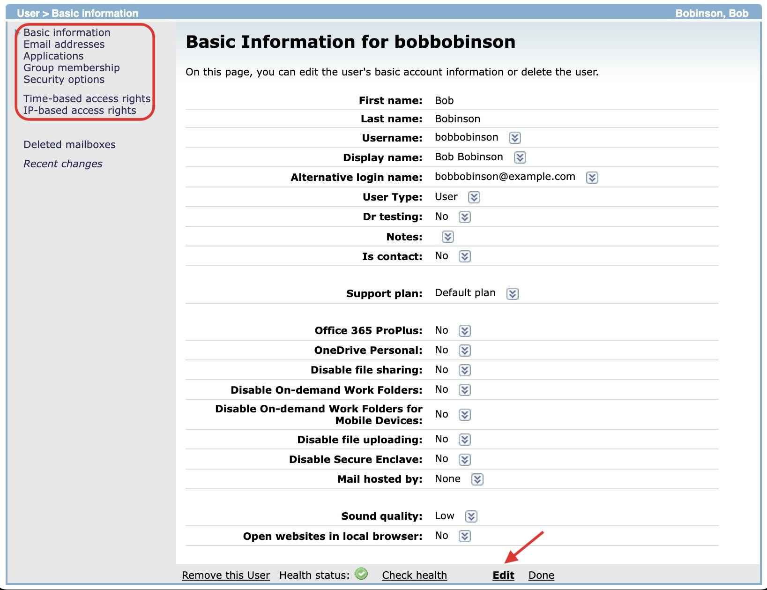
Task: Open the Applications sidebar item
Action: pos(53,56)
